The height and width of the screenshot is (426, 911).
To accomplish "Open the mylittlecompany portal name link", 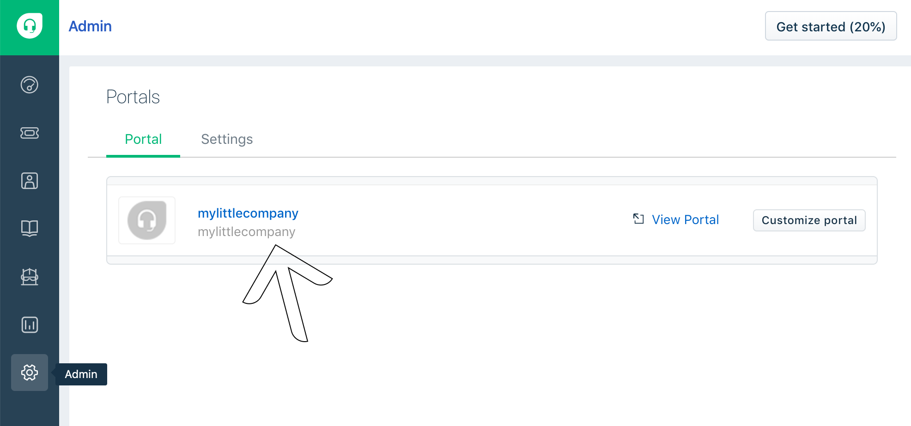I will [248, 213].
